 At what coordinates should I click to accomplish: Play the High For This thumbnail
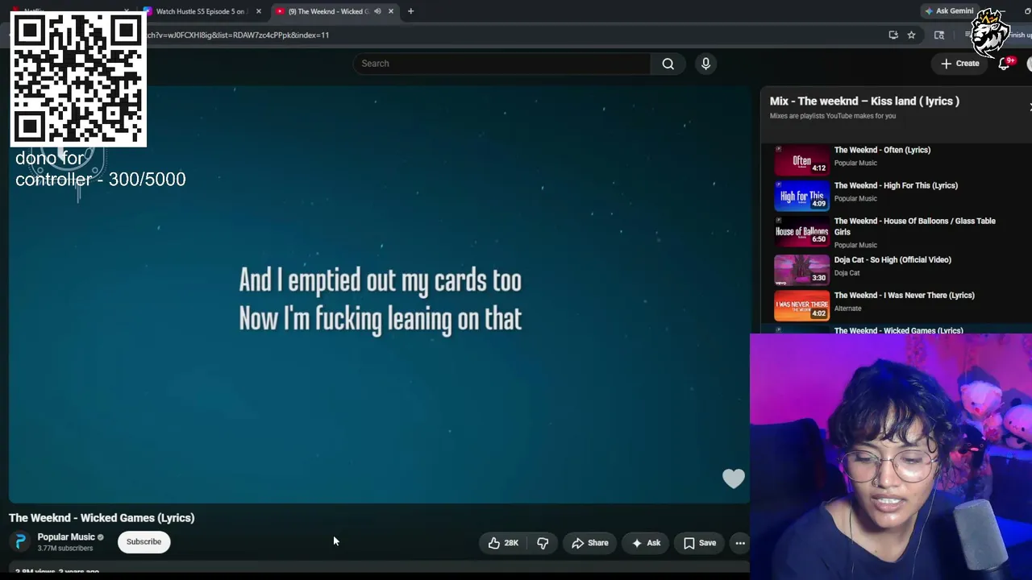[801, 196]
